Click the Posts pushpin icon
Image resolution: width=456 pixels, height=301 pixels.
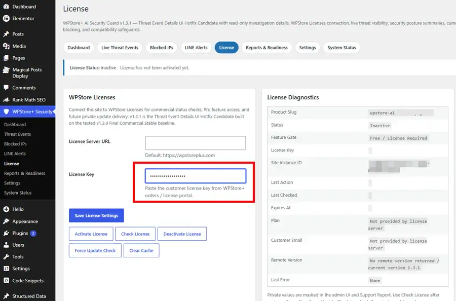6,34
